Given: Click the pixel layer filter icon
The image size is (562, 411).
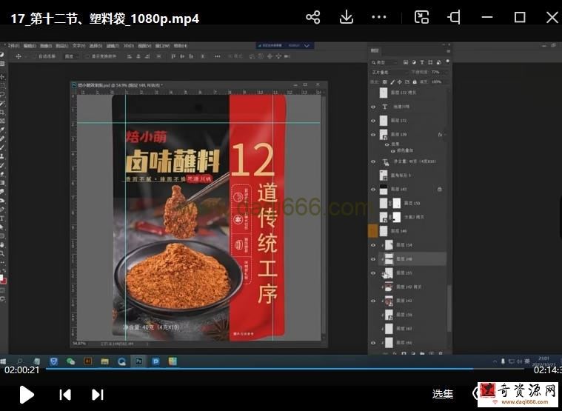Looking at the screenshot, I should point(406,62).
